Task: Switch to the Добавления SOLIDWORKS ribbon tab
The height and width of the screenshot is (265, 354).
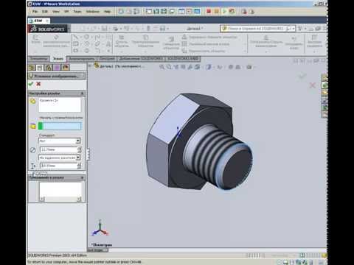Action: (141, 59)
